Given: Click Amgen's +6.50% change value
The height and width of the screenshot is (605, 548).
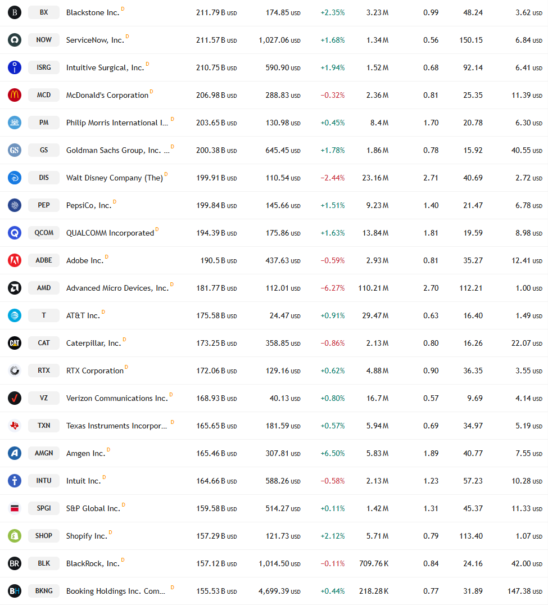Looking at the screenshot, I should tap(332, 453).
